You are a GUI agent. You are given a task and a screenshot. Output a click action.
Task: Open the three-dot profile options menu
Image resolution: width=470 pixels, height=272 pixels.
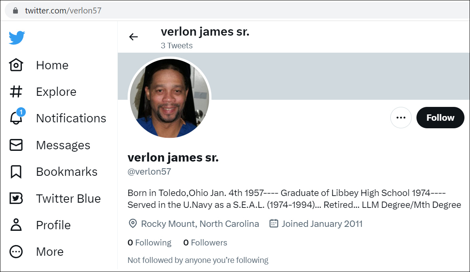(x=401, y=118)
